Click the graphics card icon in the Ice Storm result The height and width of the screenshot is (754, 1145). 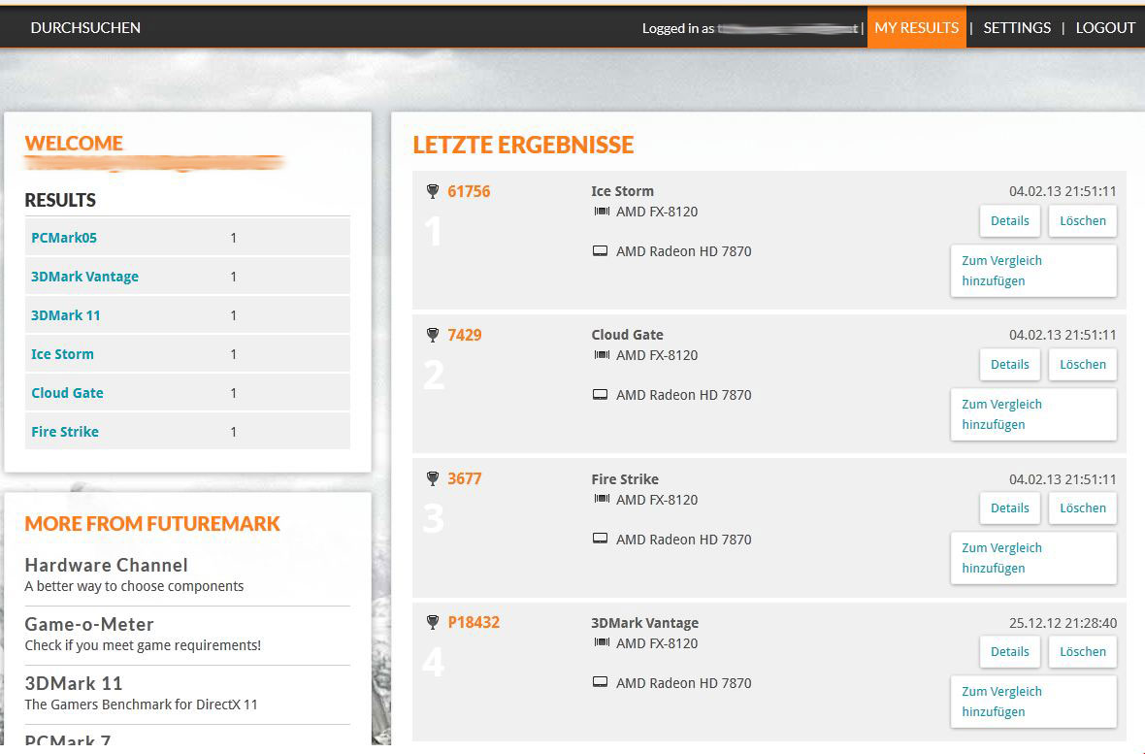tap(601, 251)
